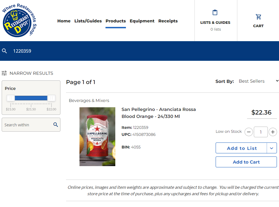Click the Restaurant Depot logo

(19, 20)
